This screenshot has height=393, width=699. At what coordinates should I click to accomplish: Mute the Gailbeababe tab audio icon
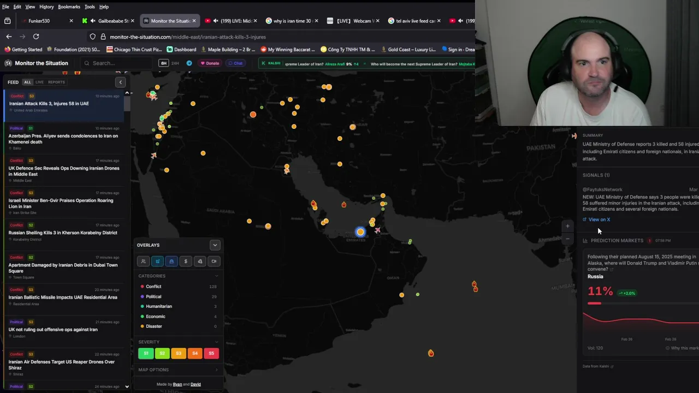point(93,21)
